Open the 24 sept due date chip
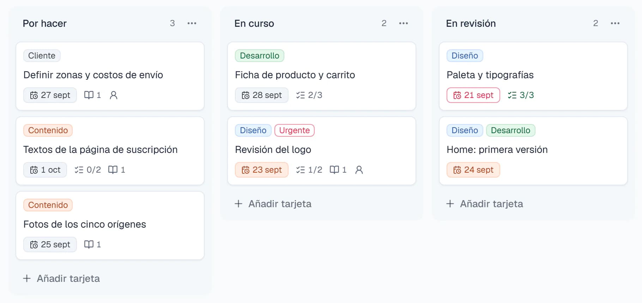 pos(473,170)
